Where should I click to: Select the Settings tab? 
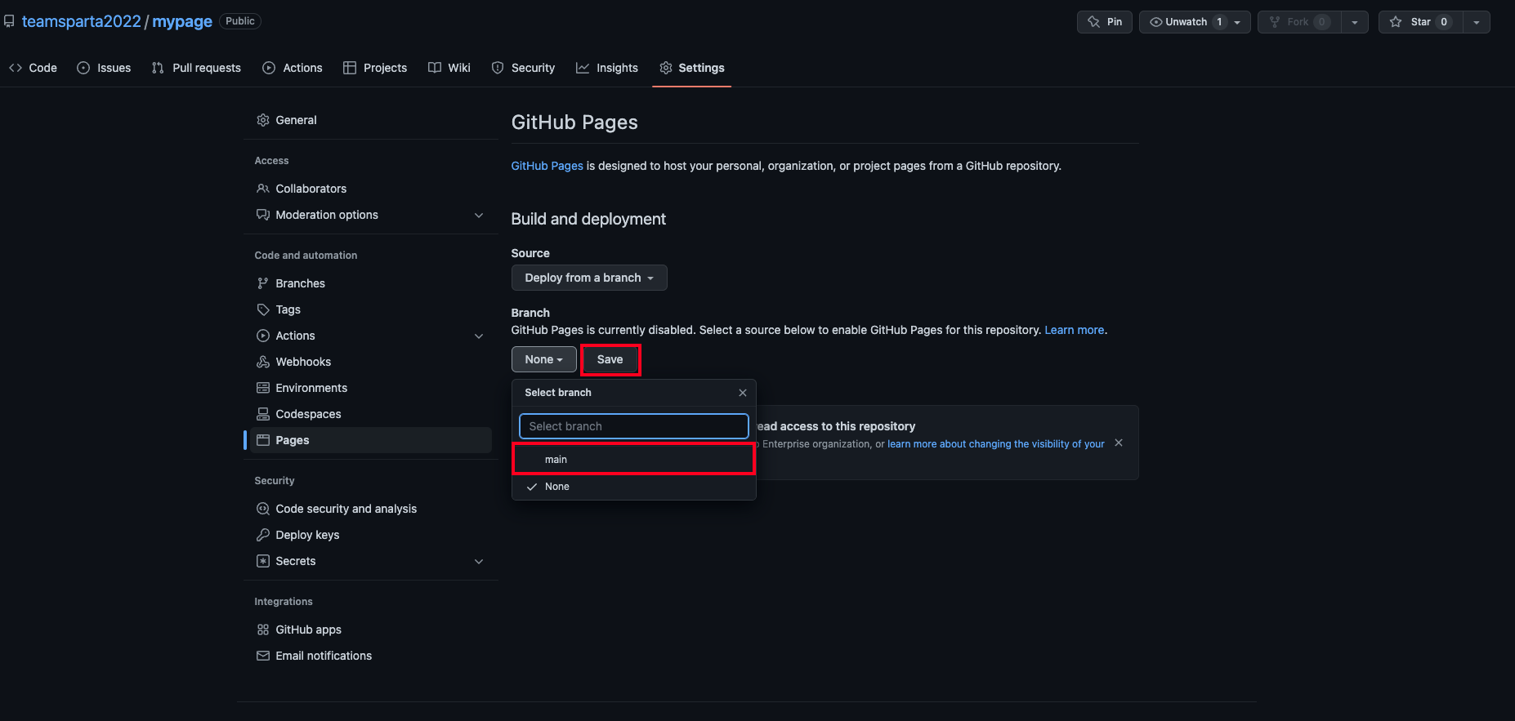click(692, 68)
